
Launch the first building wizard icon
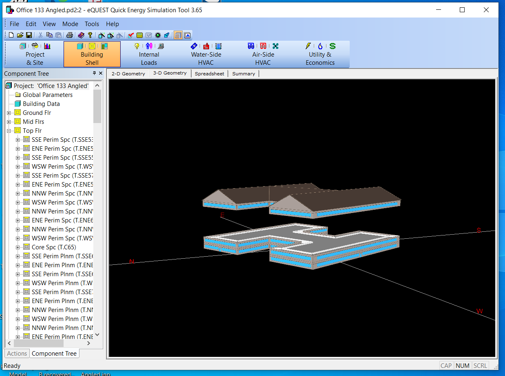pyautogui.click(x=101, y=35)
